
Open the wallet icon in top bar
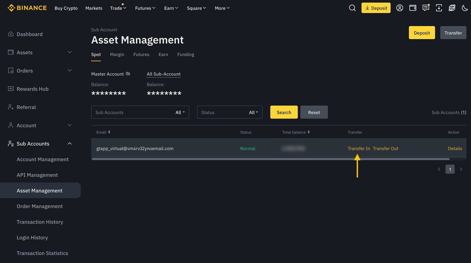coord(413,8)
